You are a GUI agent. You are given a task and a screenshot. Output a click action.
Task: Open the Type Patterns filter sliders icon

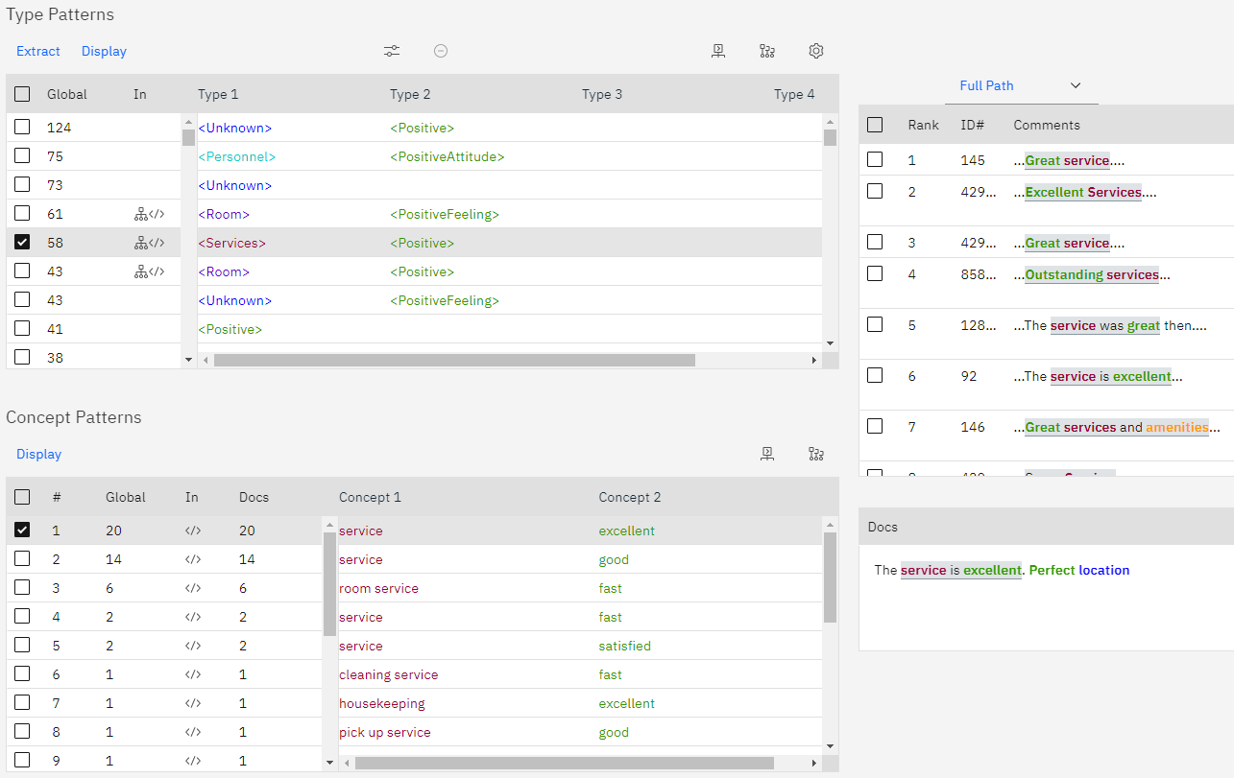[x=392, y=51]
